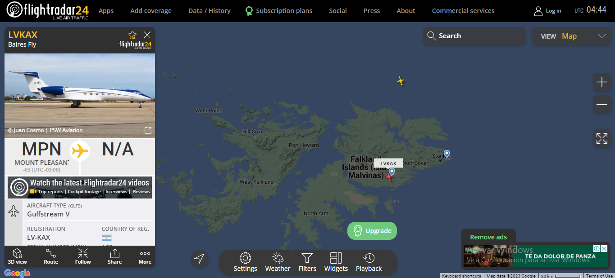Viewport: 615px width, 278px height.
Task: Expand the More options in flight panel
Action: [145, 256]
